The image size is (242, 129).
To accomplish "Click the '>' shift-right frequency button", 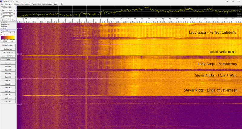I will point(4,20).
